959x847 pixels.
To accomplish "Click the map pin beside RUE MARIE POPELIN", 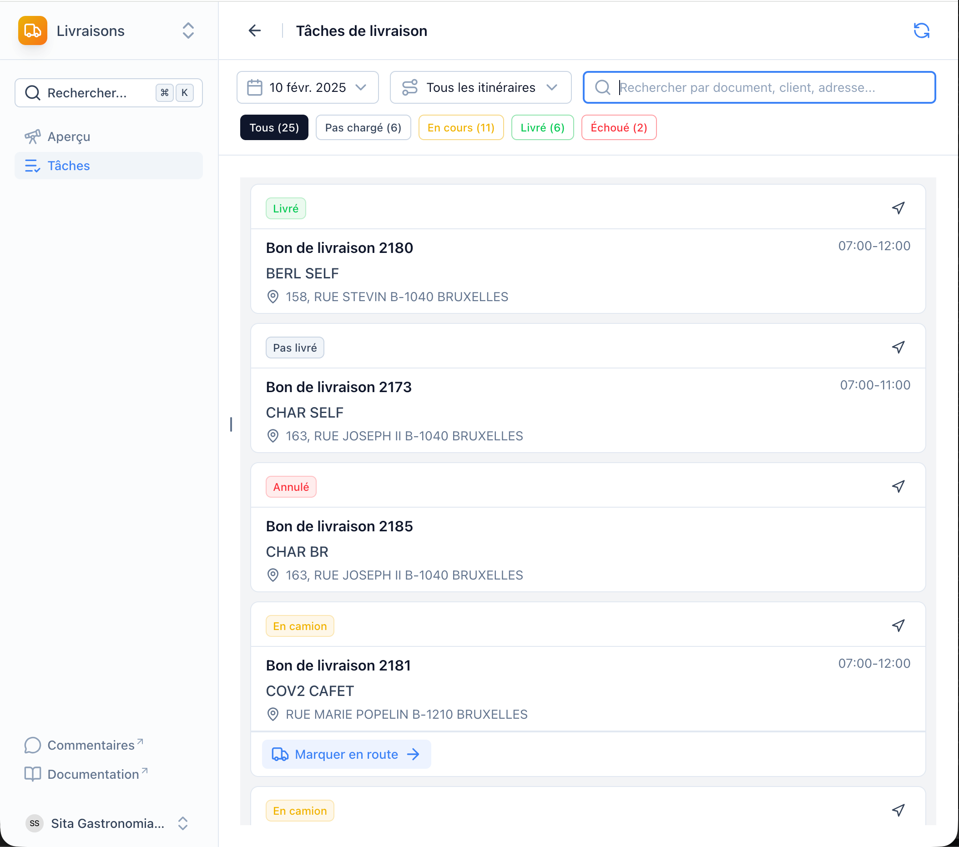I will (273, 714).
